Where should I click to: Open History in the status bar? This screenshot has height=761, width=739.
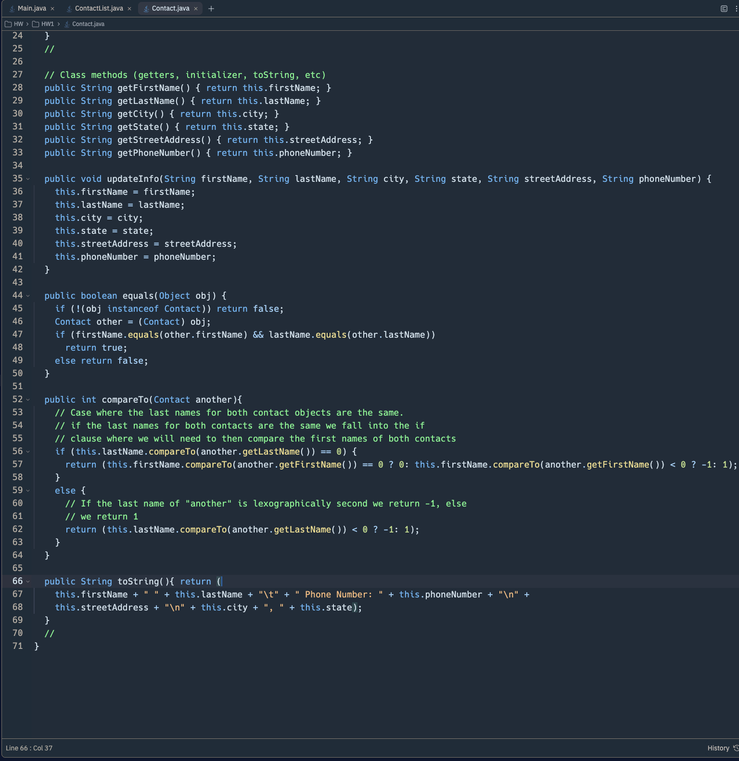point(718,748)
